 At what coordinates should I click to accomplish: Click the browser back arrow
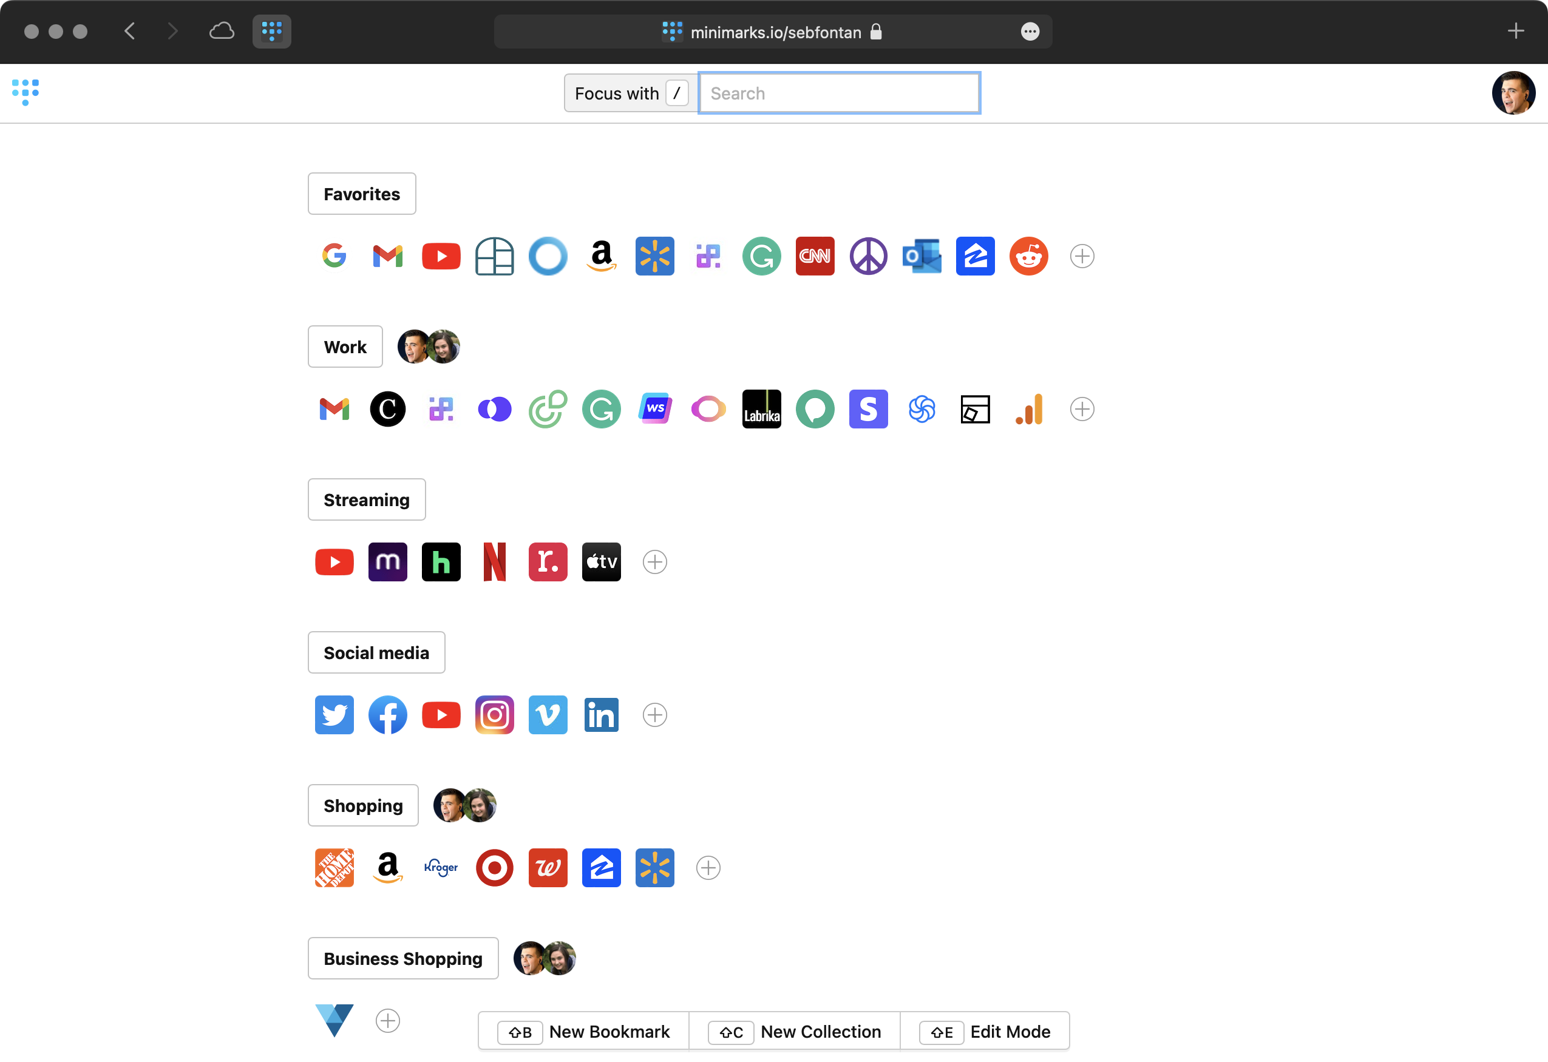pos(130,32)
